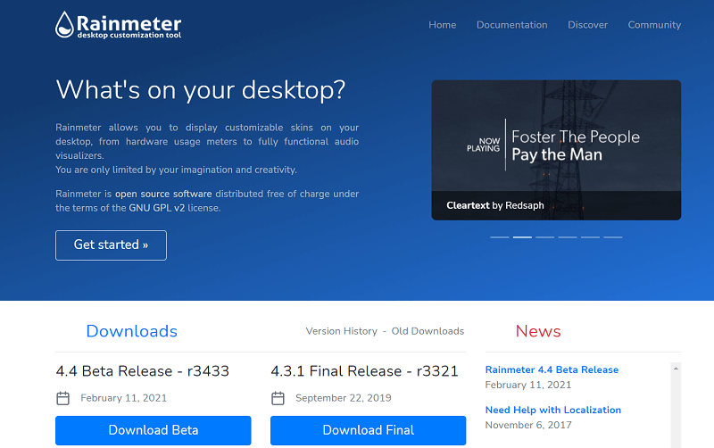The width and height of the screenshot is (714, 448).
Task: Select the fifth carousel slide indicator
Action: pyautogui.click(x=590, y=237)
